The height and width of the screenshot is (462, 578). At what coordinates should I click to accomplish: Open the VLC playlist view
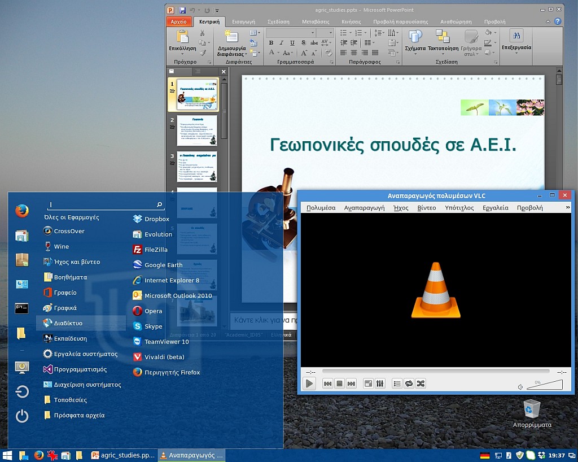coord(397,383)
